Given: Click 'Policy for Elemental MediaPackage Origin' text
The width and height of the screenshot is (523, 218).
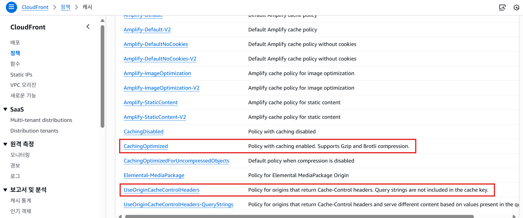Looking at the screenshot, I should [298, 175].
